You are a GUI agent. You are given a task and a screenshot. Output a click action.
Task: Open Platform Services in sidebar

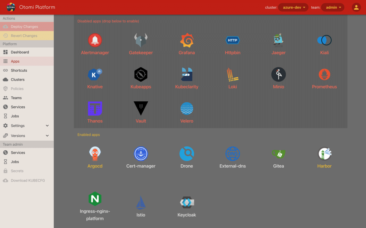27,107
